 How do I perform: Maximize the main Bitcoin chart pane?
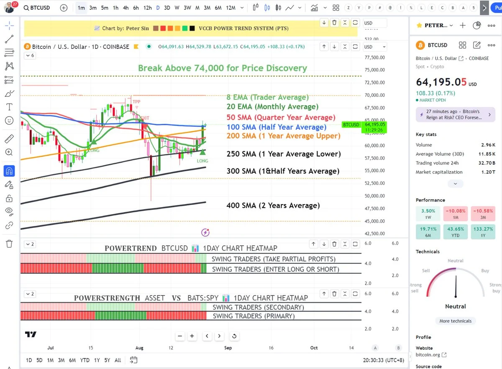[355, 47]
